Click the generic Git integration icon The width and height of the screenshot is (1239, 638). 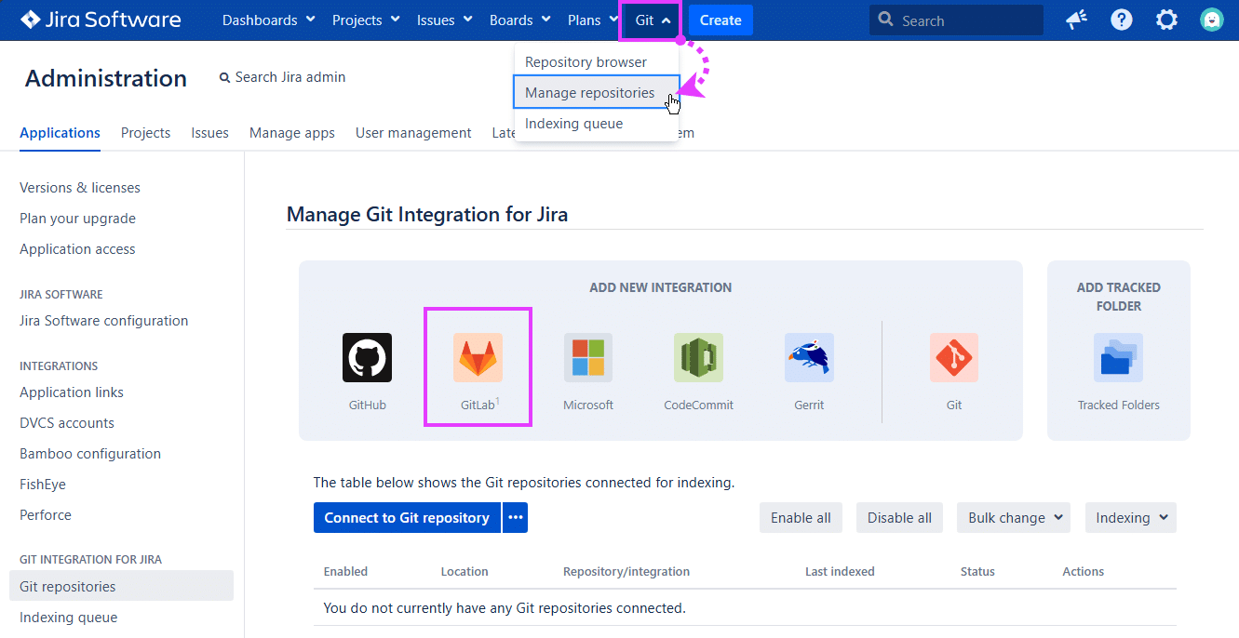click(x=953, y=358)
